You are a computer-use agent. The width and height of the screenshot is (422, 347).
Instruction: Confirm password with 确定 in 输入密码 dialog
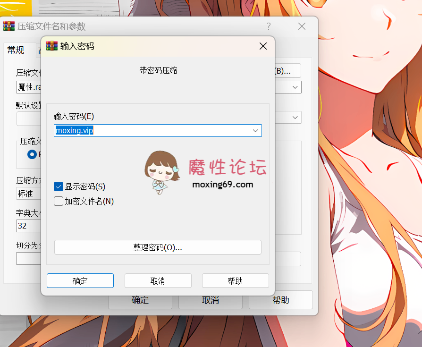(x=80, y=281)
